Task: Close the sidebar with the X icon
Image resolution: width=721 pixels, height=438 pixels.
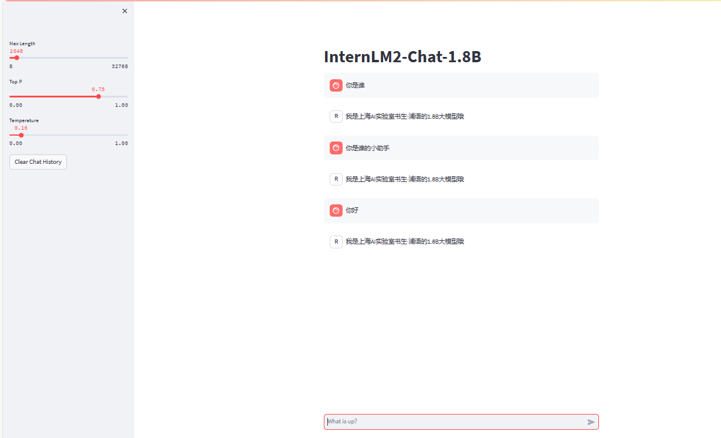Action: click(x=124, y=11)
